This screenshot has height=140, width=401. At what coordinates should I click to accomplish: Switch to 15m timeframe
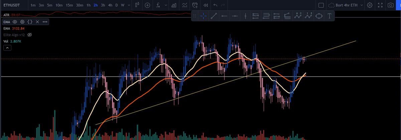click(x=69, y=5)
